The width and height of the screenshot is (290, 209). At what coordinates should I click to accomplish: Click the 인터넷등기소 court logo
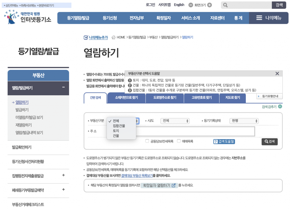[27, 17]
